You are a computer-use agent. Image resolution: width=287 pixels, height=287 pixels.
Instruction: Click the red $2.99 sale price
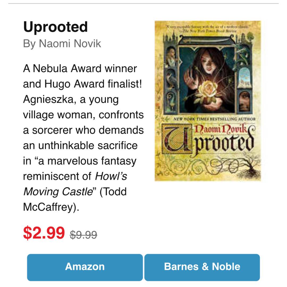44,233
